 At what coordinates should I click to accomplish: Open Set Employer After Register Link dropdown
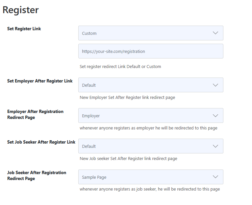coord(151,85)
